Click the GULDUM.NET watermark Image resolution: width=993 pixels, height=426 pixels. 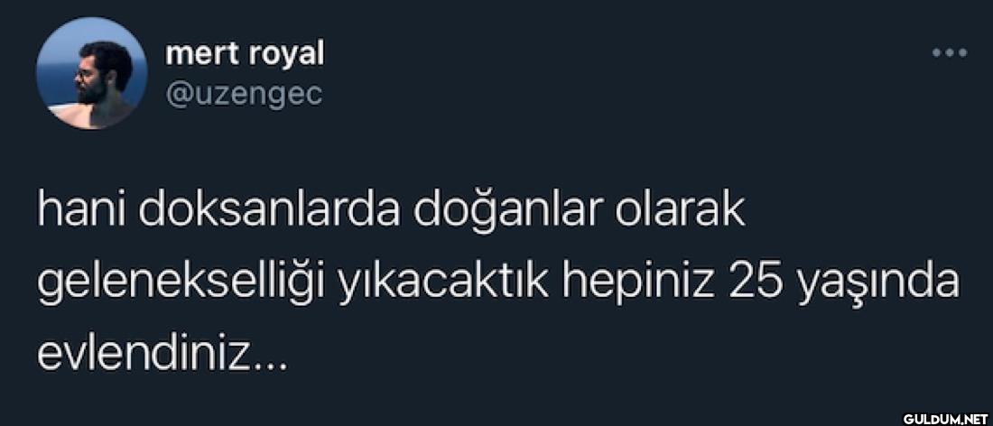[945, 419]
